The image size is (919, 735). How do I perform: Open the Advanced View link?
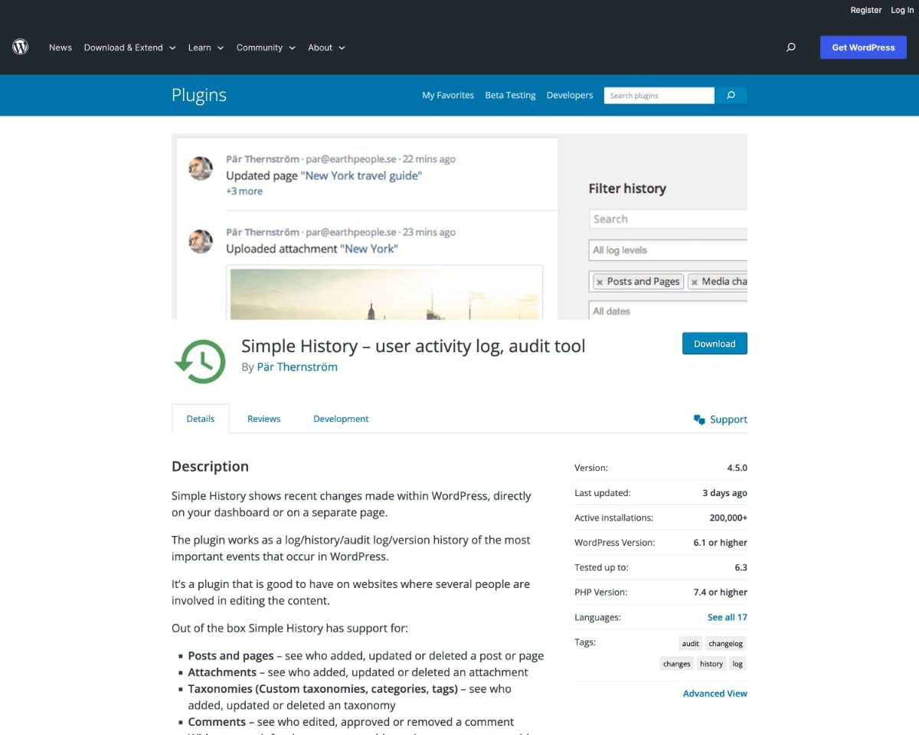click(715, 694)
